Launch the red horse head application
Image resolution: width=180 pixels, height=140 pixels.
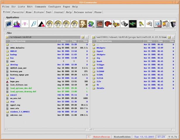(x=108, y=24)
